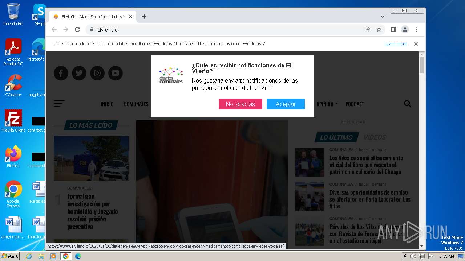Follow the Learn more link
This screenshot has width=465, height=261.
396,44
